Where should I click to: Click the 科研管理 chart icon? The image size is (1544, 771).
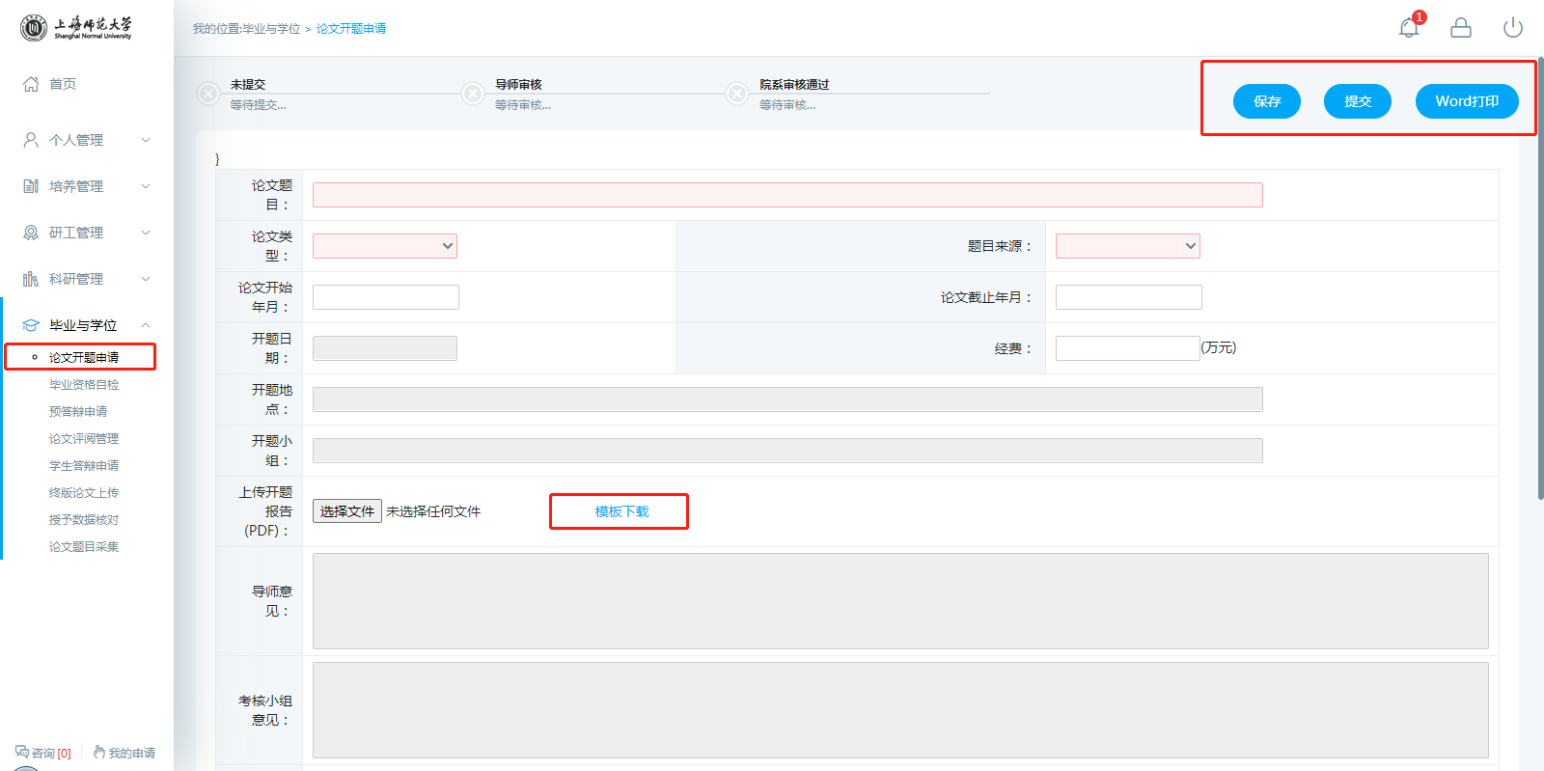point(31,279)
